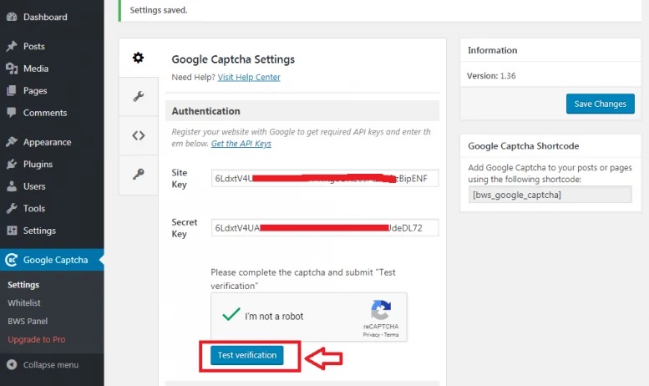
Task: Click the Upgrade to Pro link
Action: coord(36,339)
